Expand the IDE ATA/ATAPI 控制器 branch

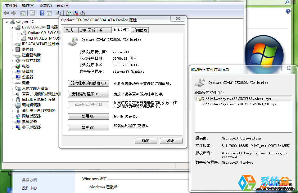[12, 44]
